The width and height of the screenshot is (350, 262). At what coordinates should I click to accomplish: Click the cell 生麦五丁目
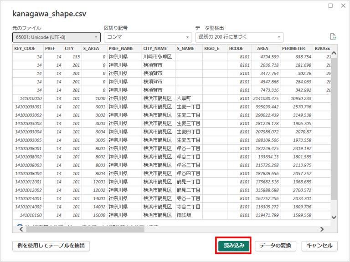coord(188,140)
